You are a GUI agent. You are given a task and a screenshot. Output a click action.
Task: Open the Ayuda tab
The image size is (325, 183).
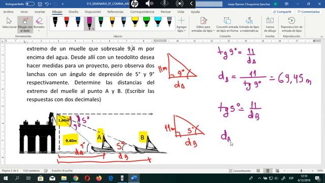coord(195,12)
